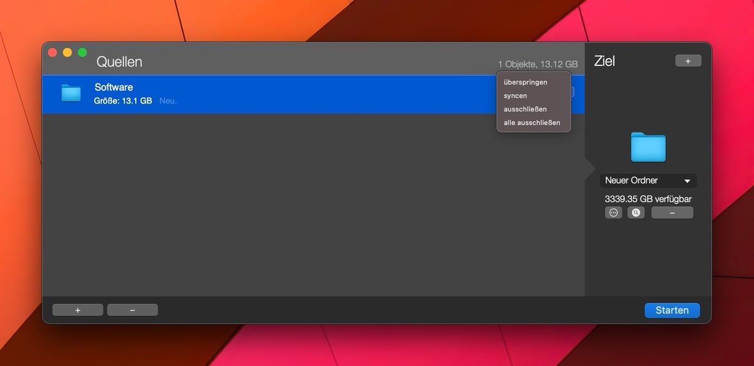Close the window with the red button

53,53
